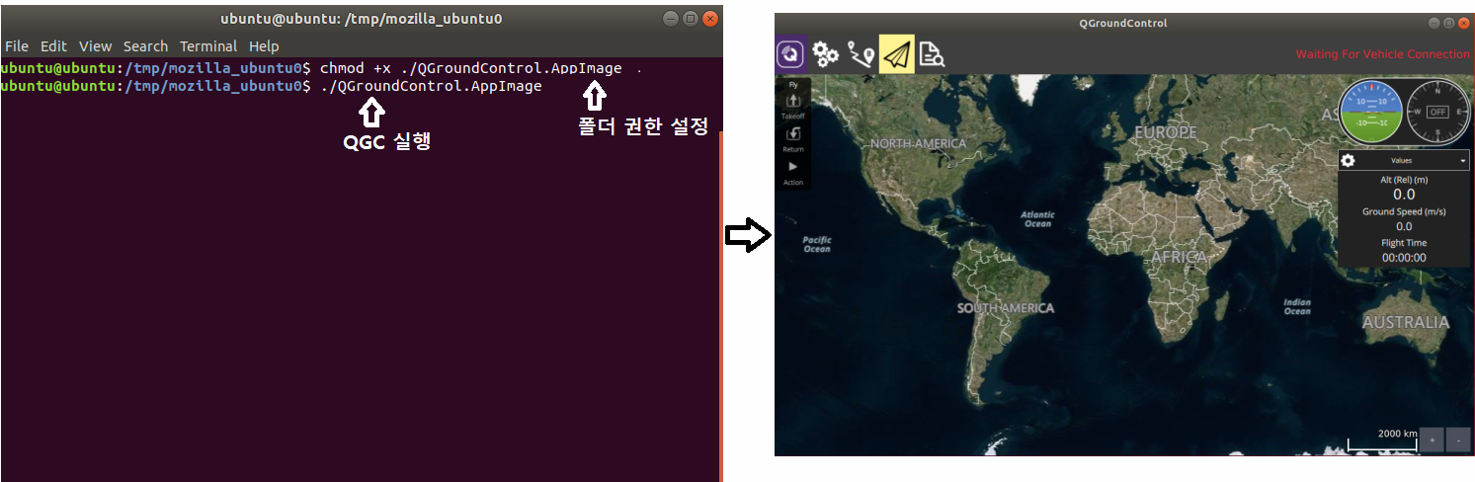Viewport: 1475px width, 482px height.
Task: Minimize the QGroundControl window
Action: (1435, 23)
